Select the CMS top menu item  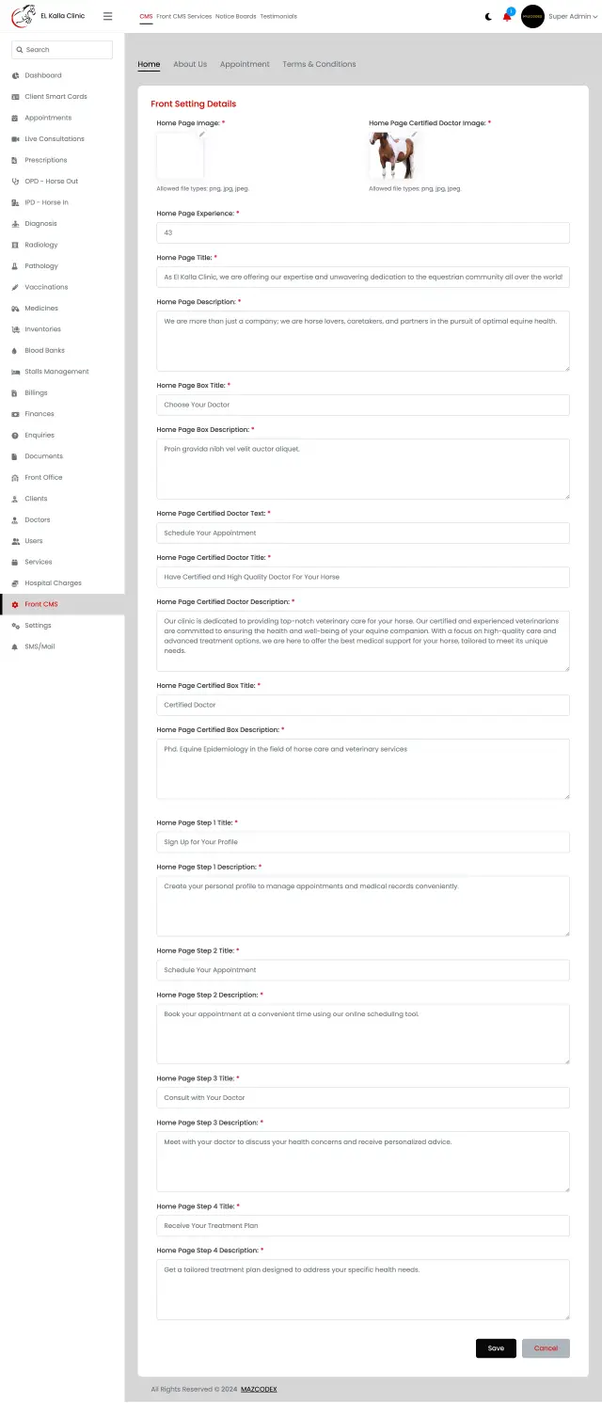coord(146,17)
